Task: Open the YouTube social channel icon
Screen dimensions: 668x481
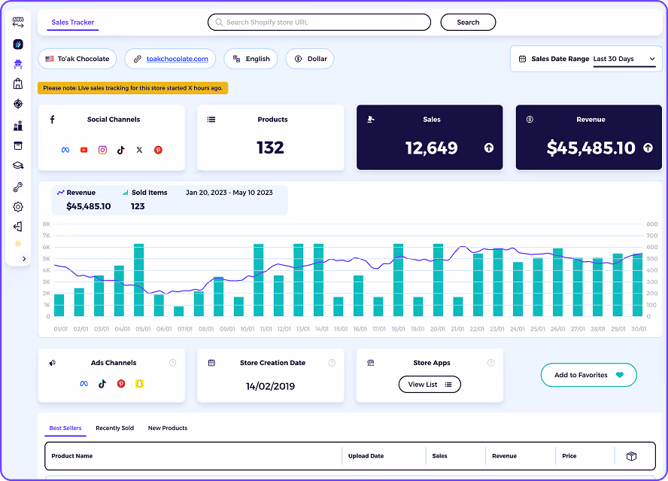Action: click(83, 150)
